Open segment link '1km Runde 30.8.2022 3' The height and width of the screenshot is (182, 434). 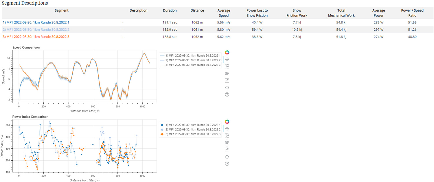36,37
